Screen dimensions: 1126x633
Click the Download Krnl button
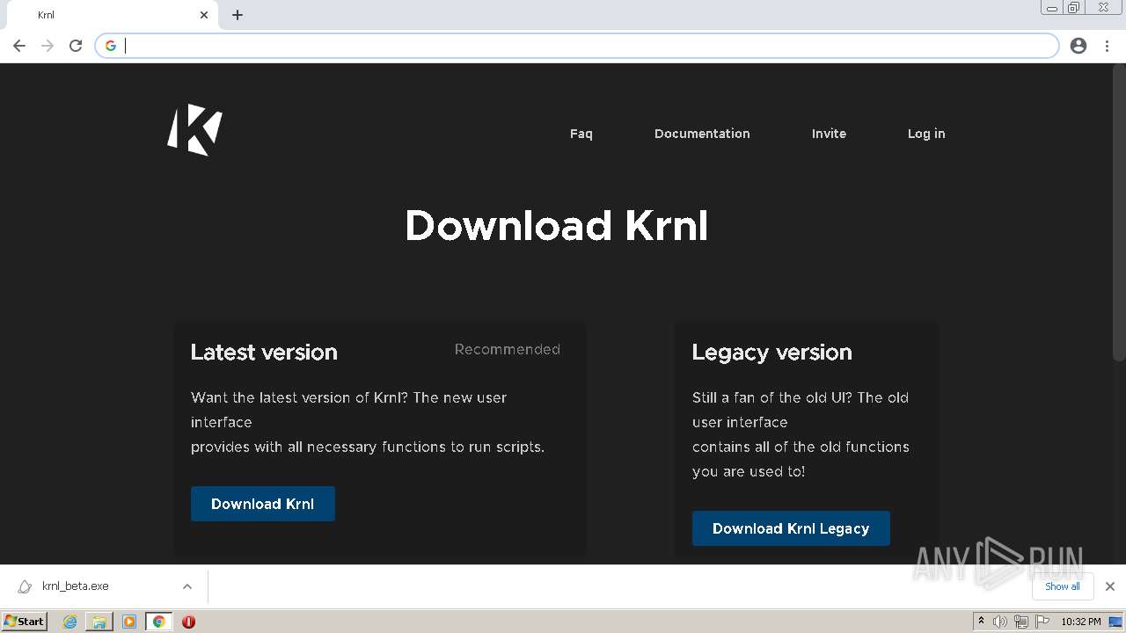click(263, 504)
